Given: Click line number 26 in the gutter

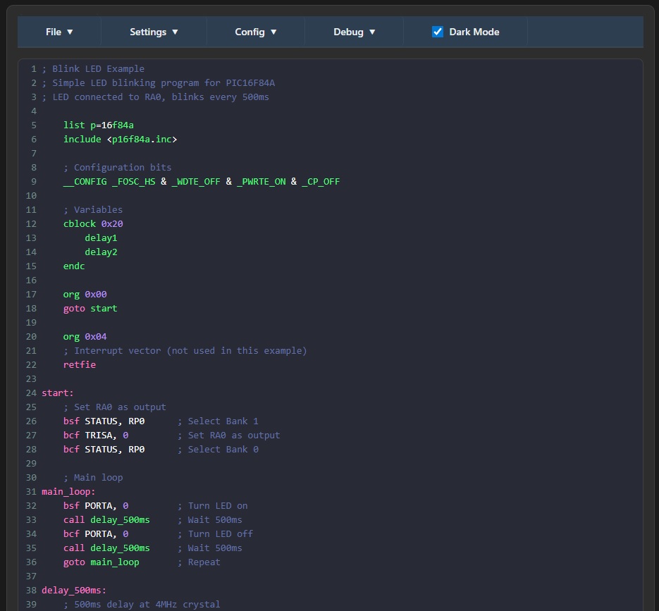Looking at the screenshot, I should pyautogui.click(x=31, y=421).
